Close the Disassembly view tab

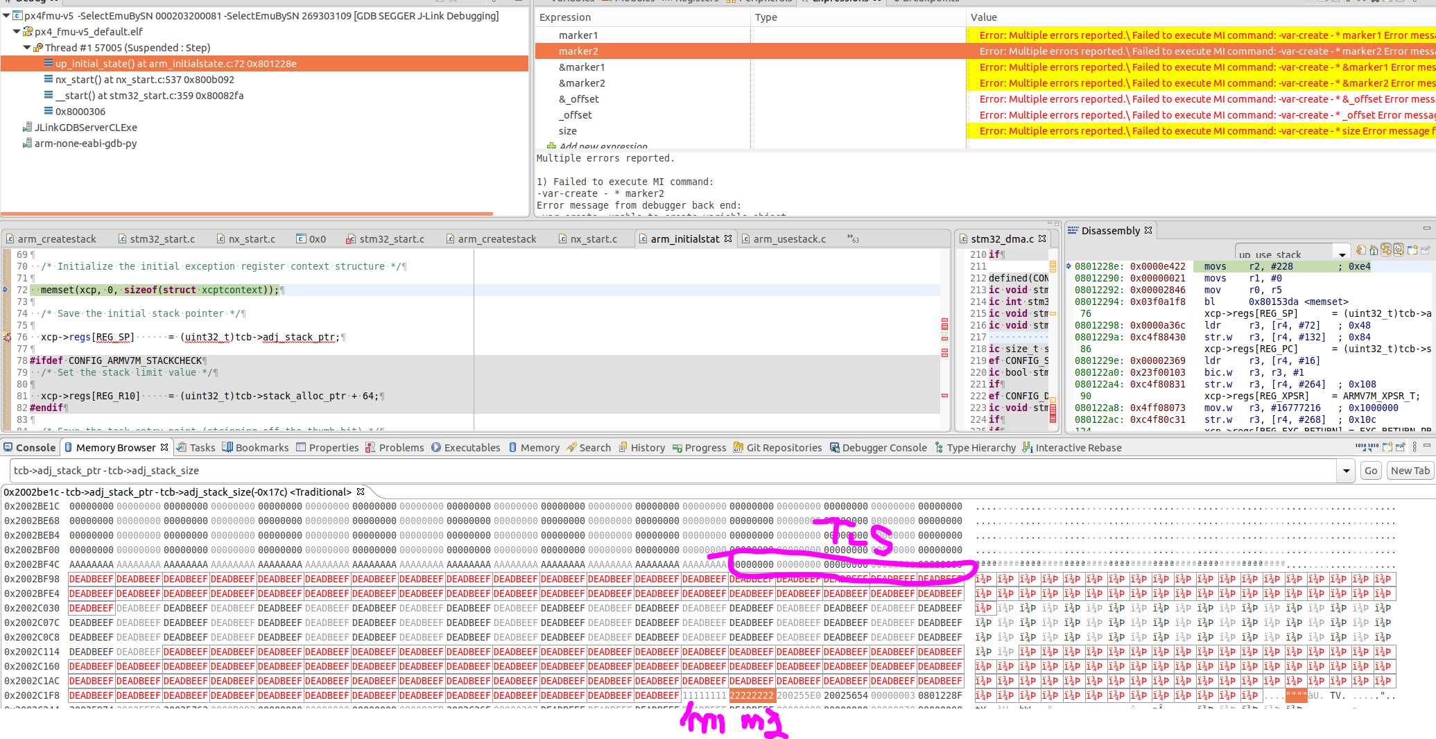coord(1148,230)
